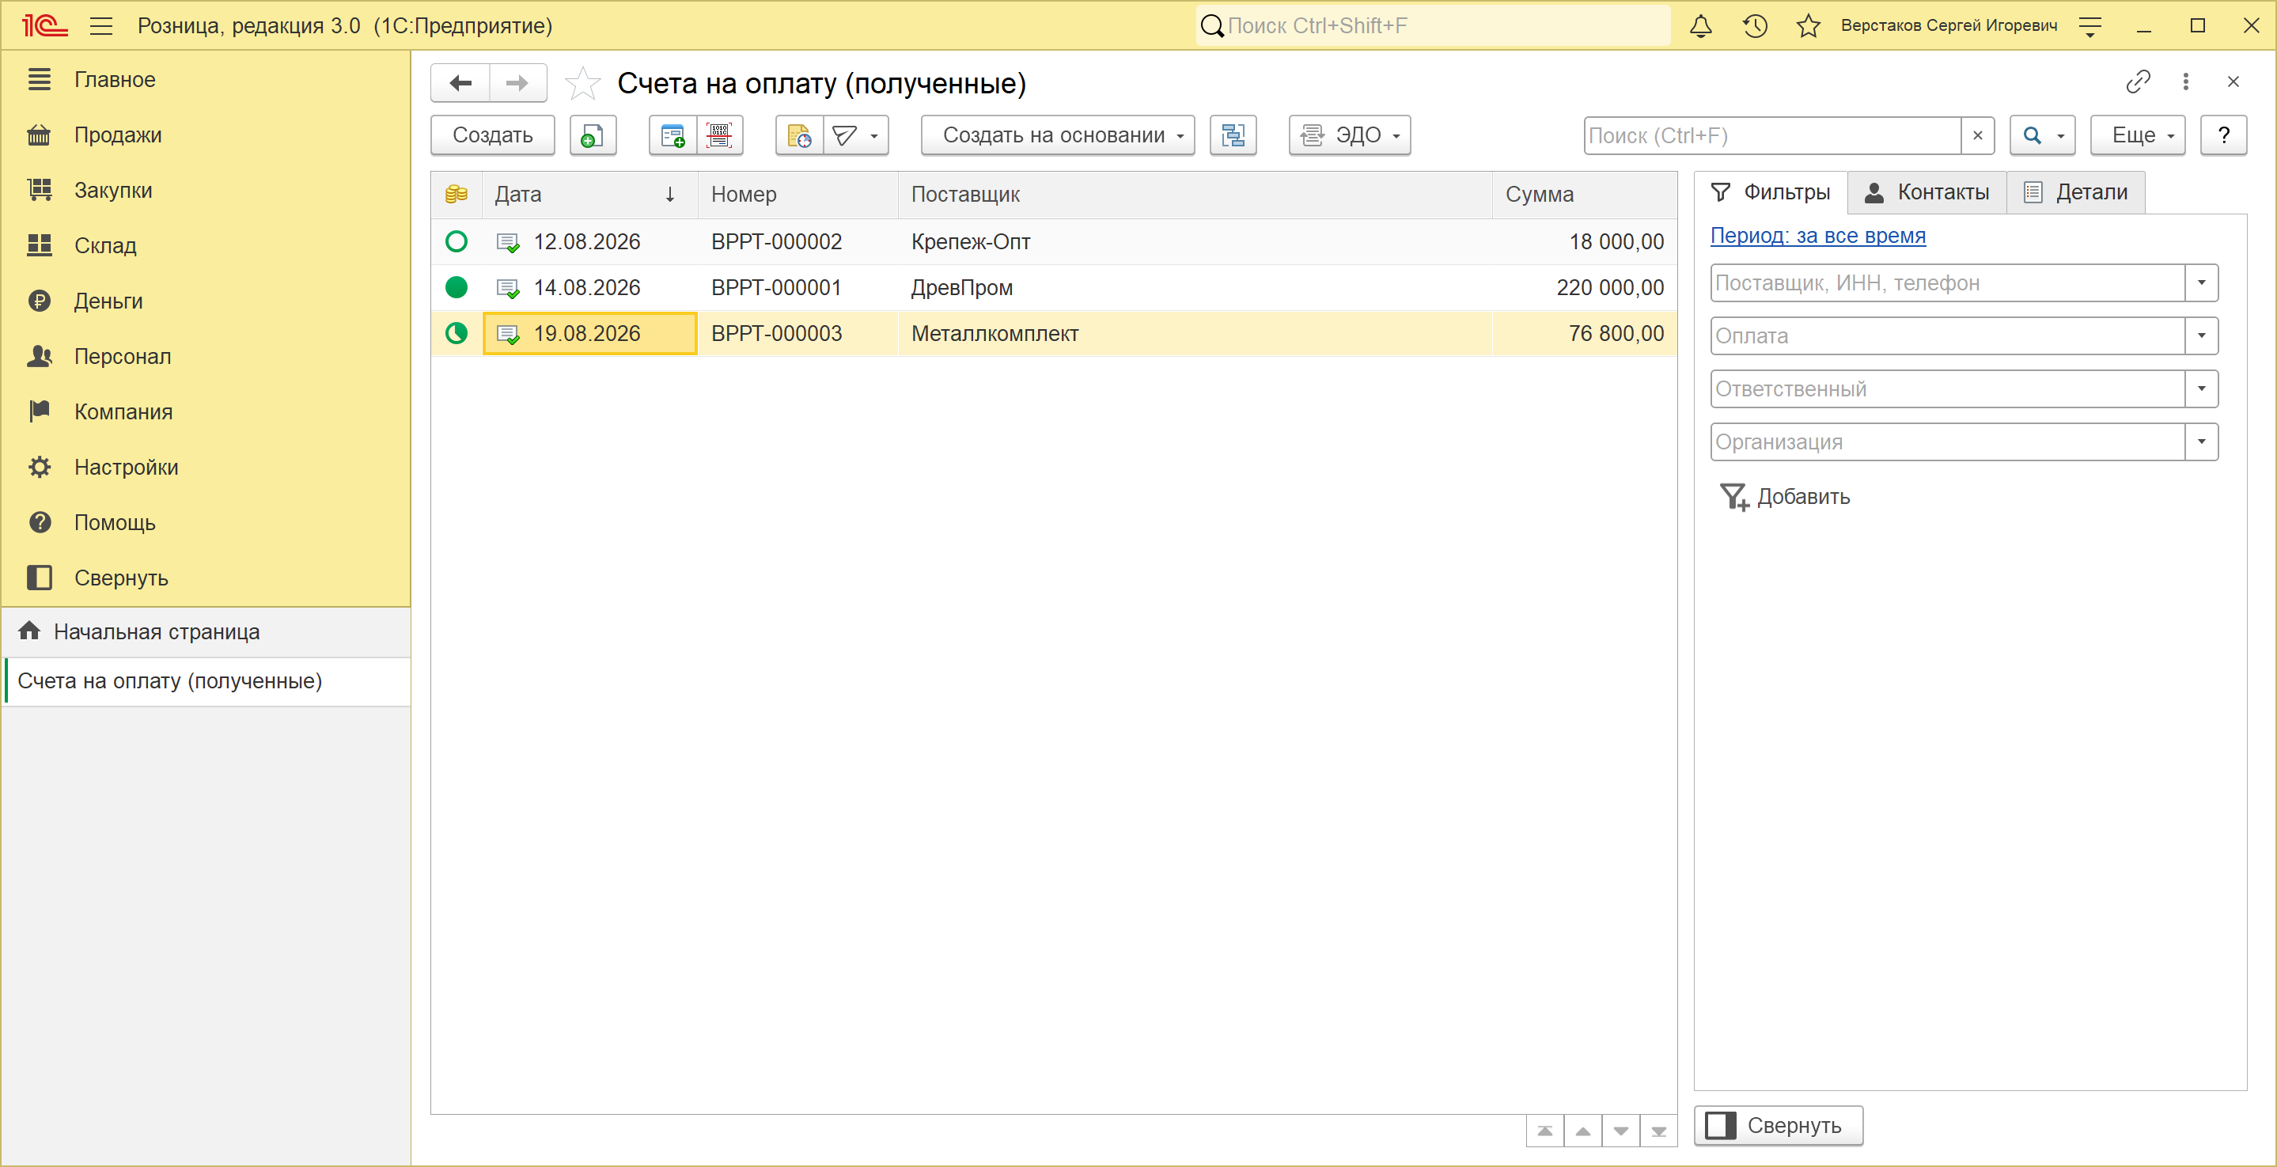The image size is (2277, 1167).
Task: Expand the Ответственный filter dropdown arrow
Action: click(x=2201, y=389)
